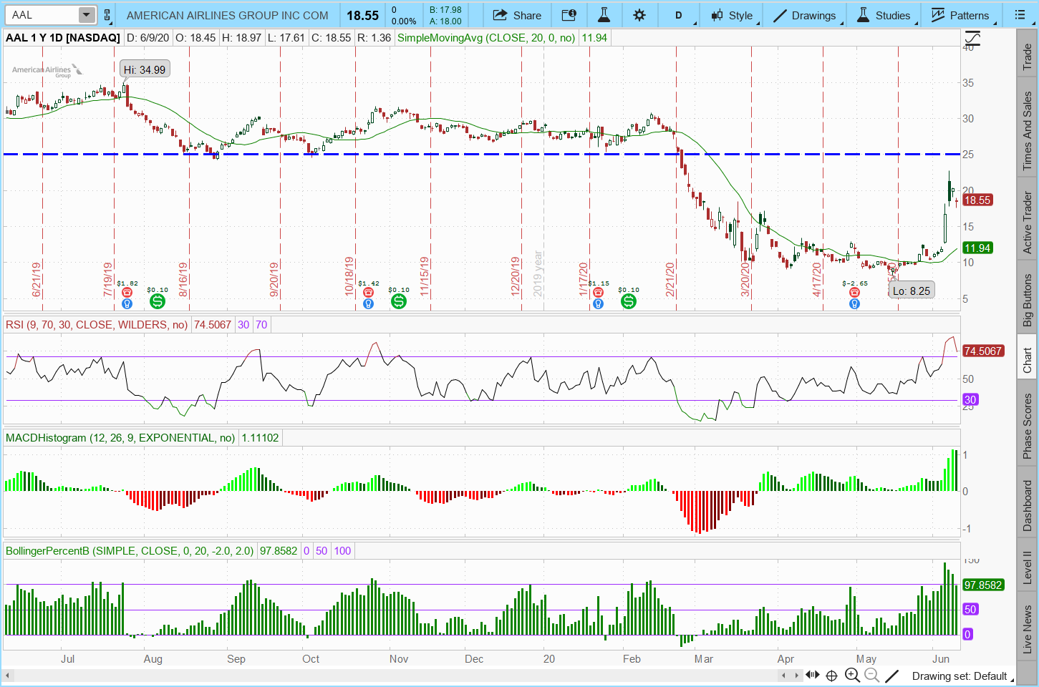The height and width of the screenshot is (687, 1039).
Task: Open the Style menu
Action: (x=732, y=15)
